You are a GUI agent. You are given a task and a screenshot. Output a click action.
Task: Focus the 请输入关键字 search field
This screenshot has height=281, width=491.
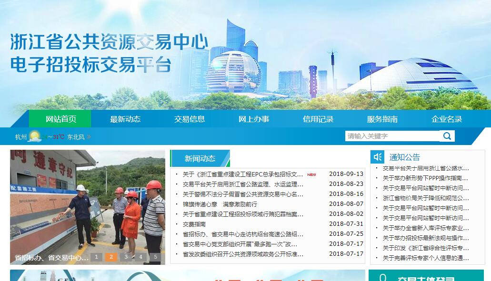(x=392, y=136)
